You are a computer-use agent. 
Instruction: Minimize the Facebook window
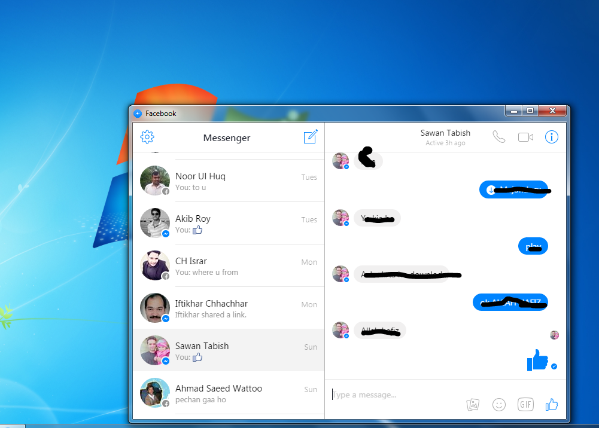tap(514, 111)
